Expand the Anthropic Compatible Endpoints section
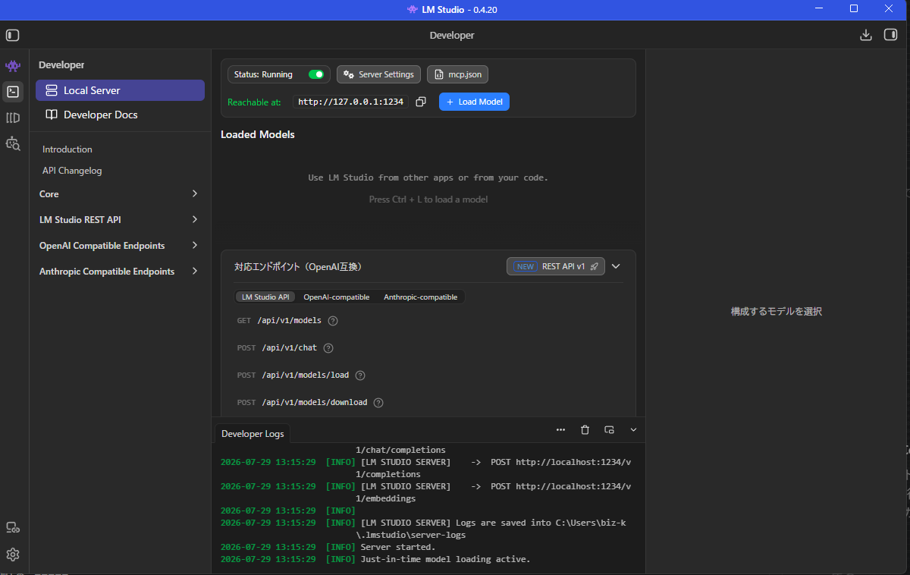910x575 pixels. click(x=120, y=272)
